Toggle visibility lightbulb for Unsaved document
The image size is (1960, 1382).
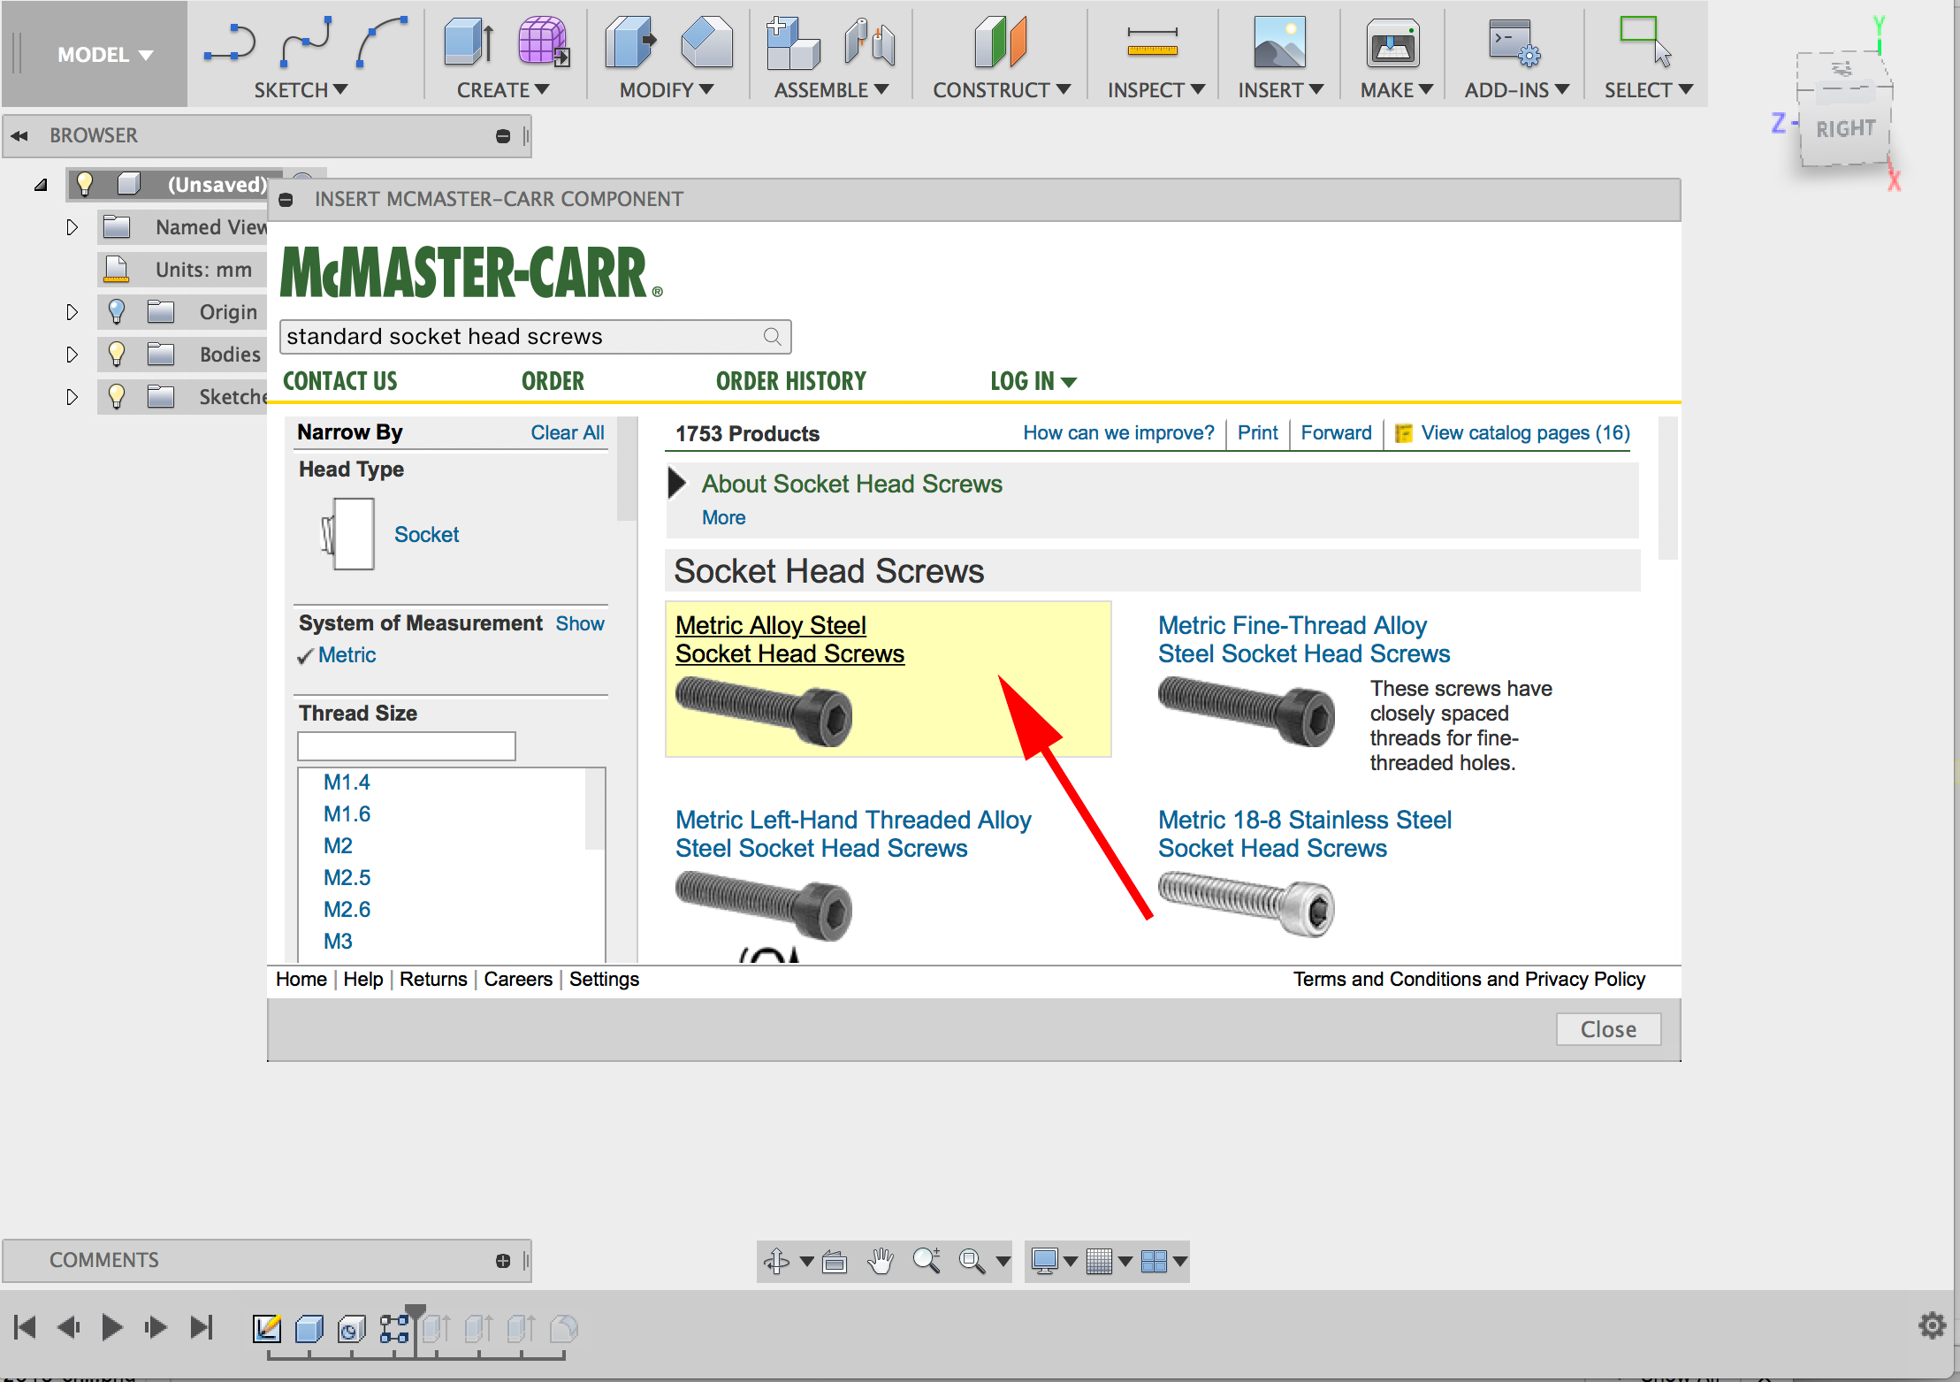85,184
